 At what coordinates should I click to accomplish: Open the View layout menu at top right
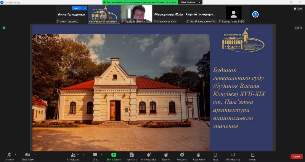coord(298,8)
